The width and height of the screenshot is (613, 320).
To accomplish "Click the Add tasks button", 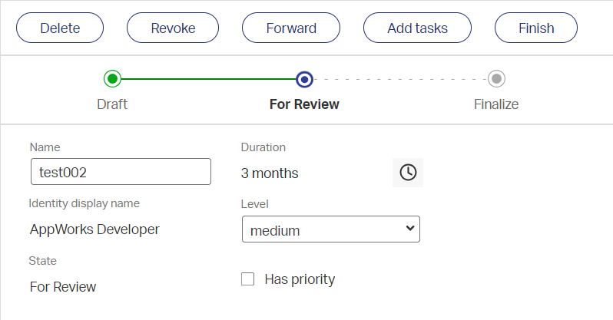I will click(x=418, y=28).
